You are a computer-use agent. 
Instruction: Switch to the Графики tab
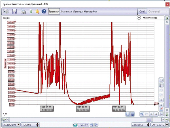pos(54,12)
